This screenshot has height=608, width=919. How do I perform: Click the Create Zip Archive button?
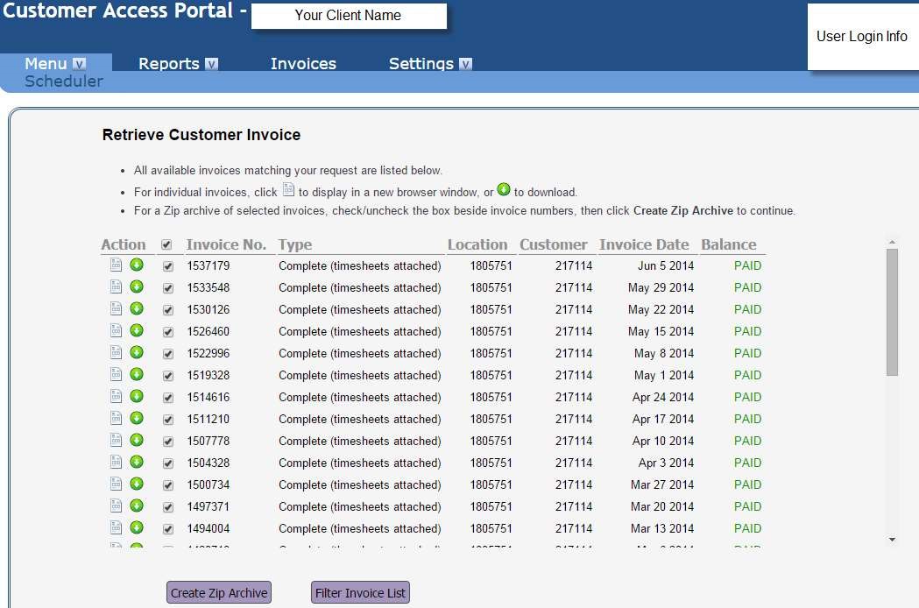pos(219,593)
